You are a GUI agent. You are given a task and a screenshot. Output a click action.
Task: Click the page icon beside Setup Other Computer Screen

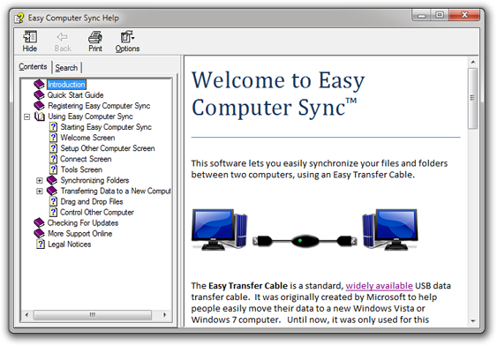(53, 148)
